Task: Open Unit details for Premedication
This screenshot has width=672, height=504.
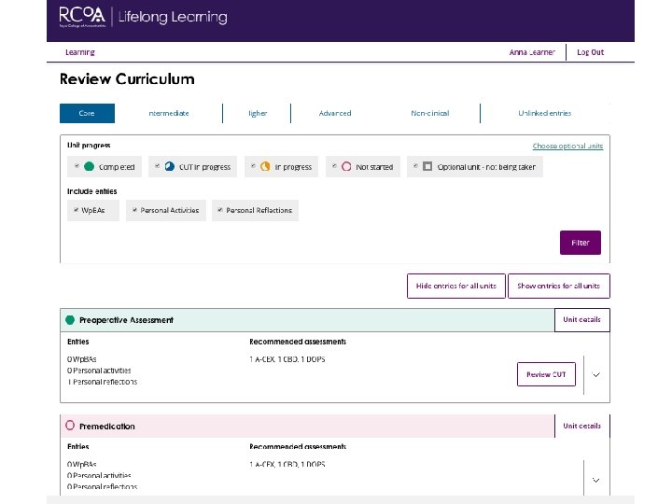Action: [x=582, y=426]
